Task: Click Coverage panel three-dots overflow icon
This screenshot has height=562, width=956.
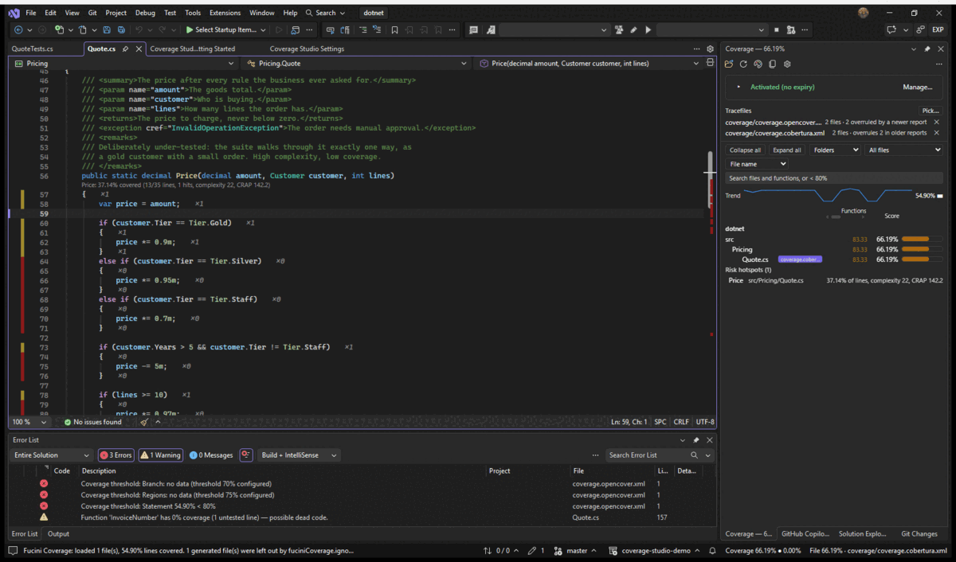Action: tap(939, 64)
